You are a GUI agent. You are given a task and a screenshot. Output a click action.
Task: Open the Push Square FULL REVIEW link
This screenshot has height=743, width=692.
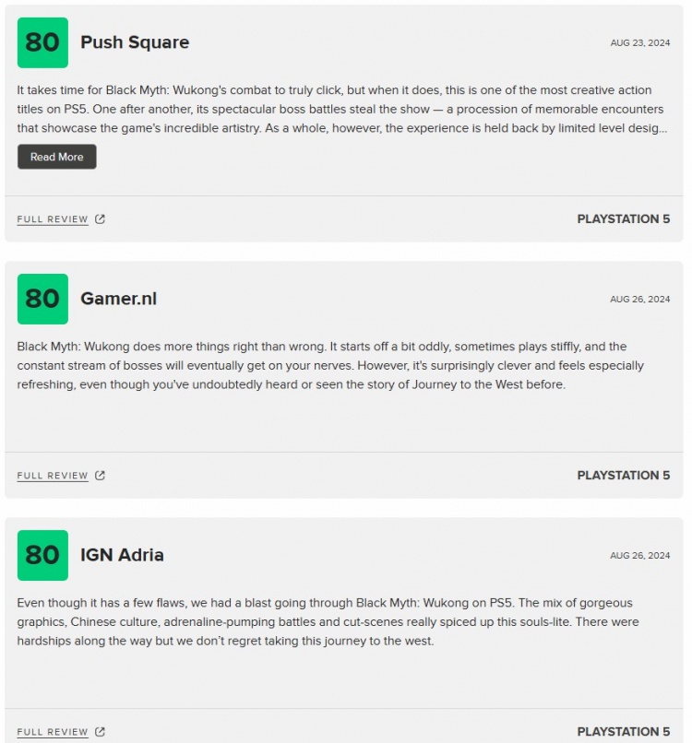point(53,219)
